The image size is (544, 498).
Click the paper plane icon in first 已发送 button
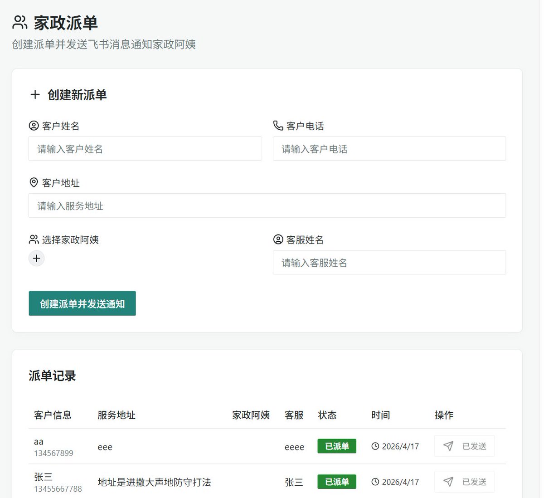(448, 446)
